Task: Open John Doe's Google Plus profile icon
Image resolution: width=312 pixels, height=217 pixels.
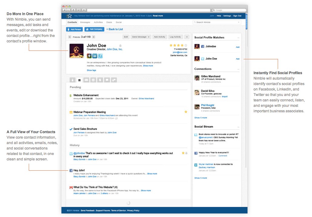Action: [x=89, y=56]
